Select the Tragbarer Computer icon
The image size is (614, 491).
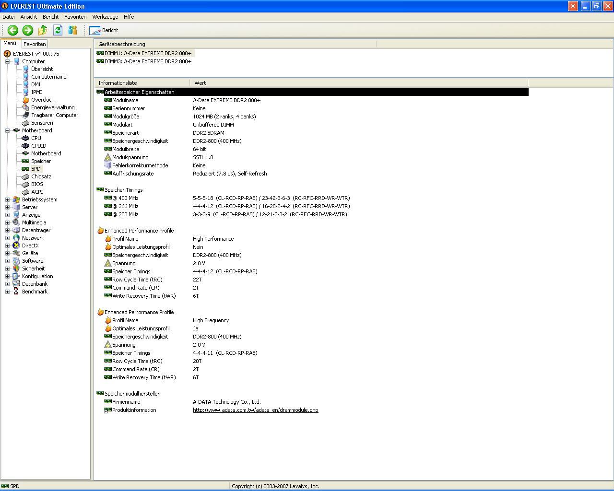click(26, 115)
